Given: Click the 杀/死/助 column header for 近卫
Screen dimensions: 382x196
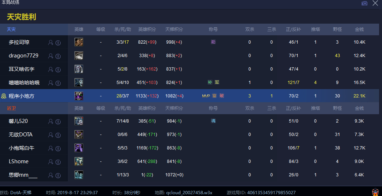Looking at the screenshot, I should tap(123, 108).
